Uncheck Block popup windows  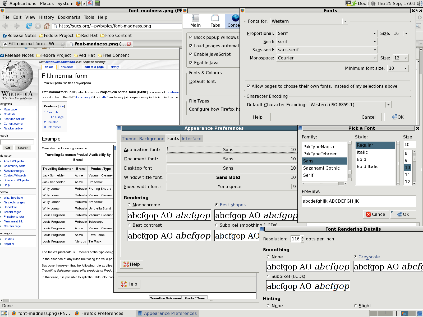(191, 37)
